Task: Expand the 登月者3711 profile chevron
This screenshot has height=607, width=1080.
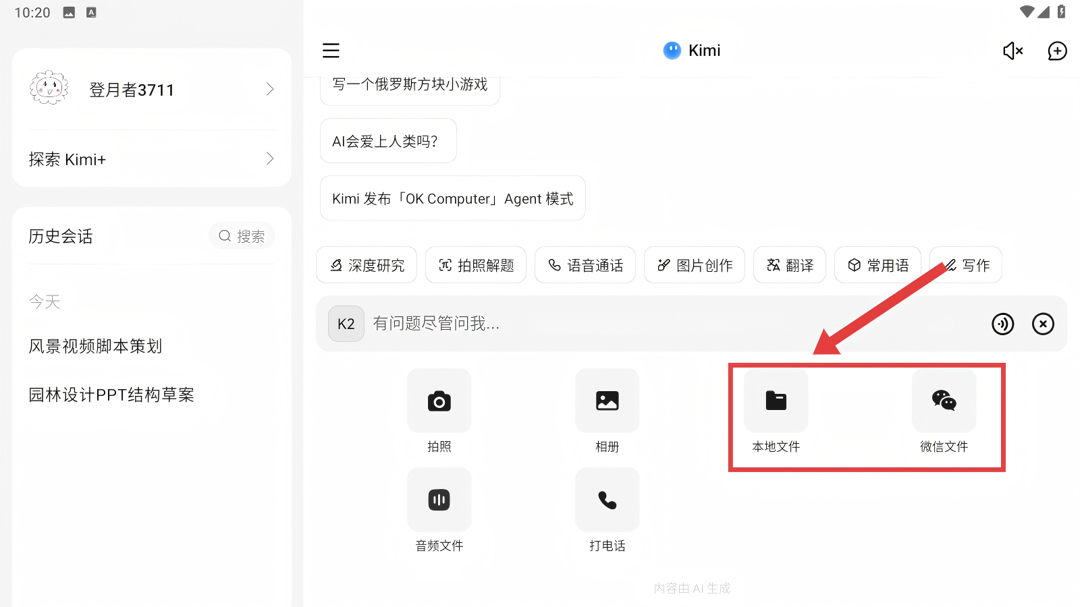Action: point(270,90)
